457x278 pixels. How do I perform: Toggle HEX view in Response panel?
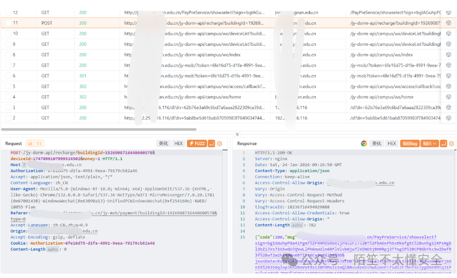click(x=391, y=144)
